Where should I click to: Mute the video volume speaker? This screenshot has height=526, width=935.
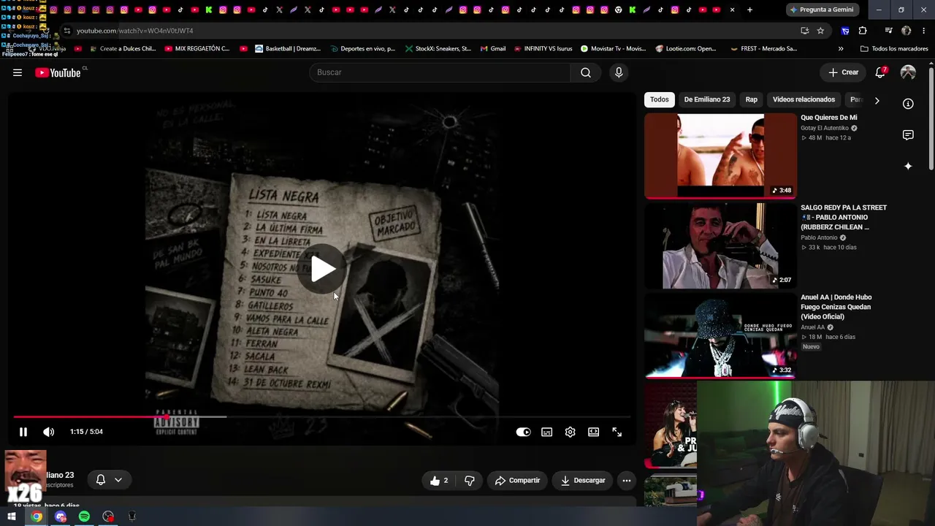tap(49, 432)
